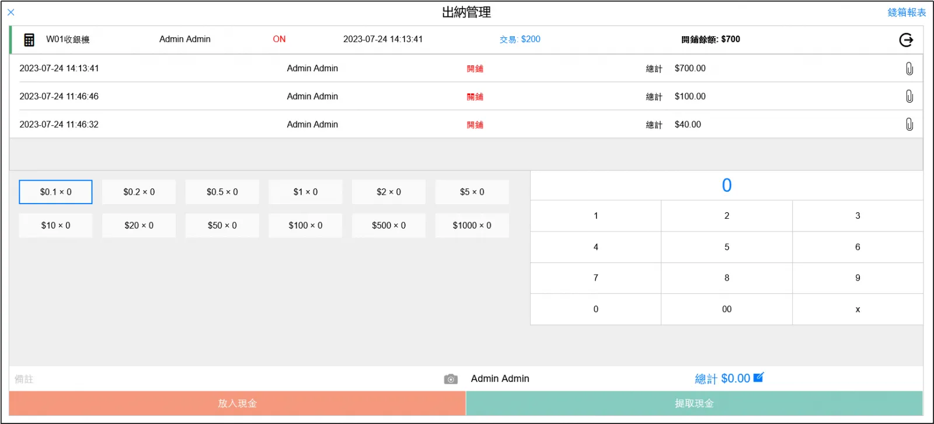Click the calculator icon beside W01收銀機
Viewport: 934px width, 424px height.
tap(29, 40)
